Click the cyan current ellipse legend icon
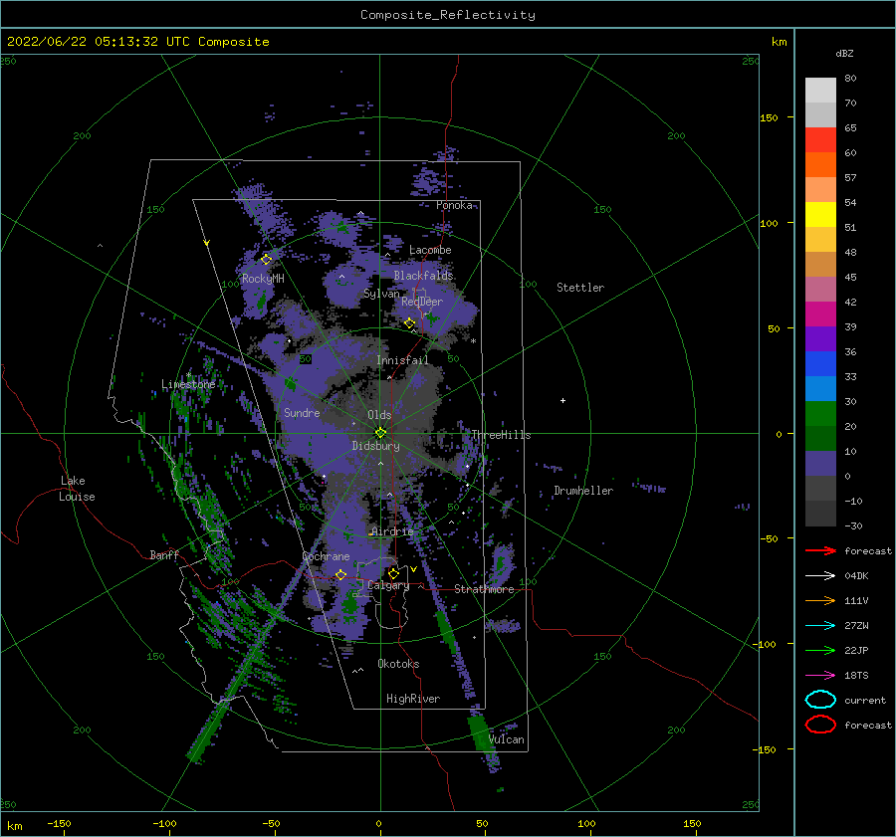The image size is (896, 837). click(x=820, y=700)
